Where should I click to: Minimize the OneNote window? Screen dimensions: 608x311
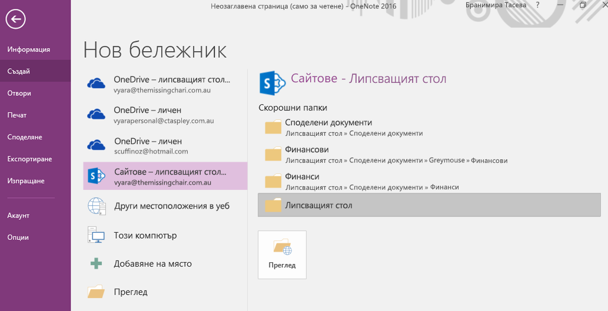(x=561, y=5)
